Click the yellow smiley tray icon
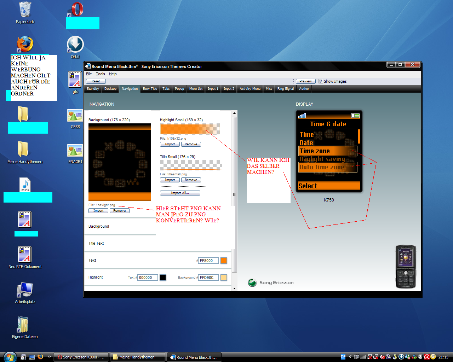The width and height of the screenshot is (453, 362). 433,357
